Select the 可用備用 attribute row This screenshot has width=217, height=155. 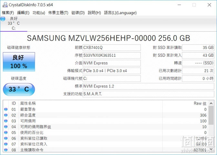click(x=106, y=121)
